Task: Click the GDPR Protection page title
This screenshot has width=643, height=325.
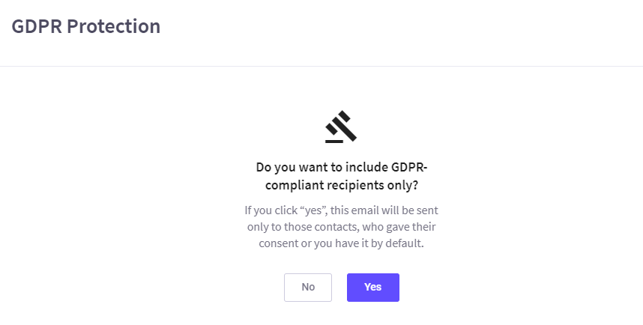Action: (86, 26)
